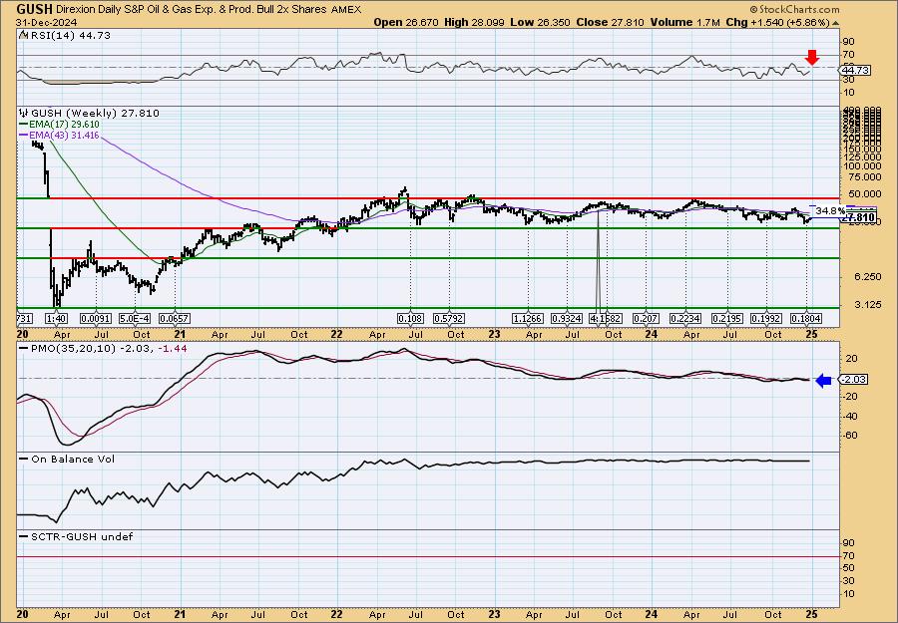This screenshot has height=623, width=898.
Task: Click the 6.250 price axis label
Action: coord(867,276)
